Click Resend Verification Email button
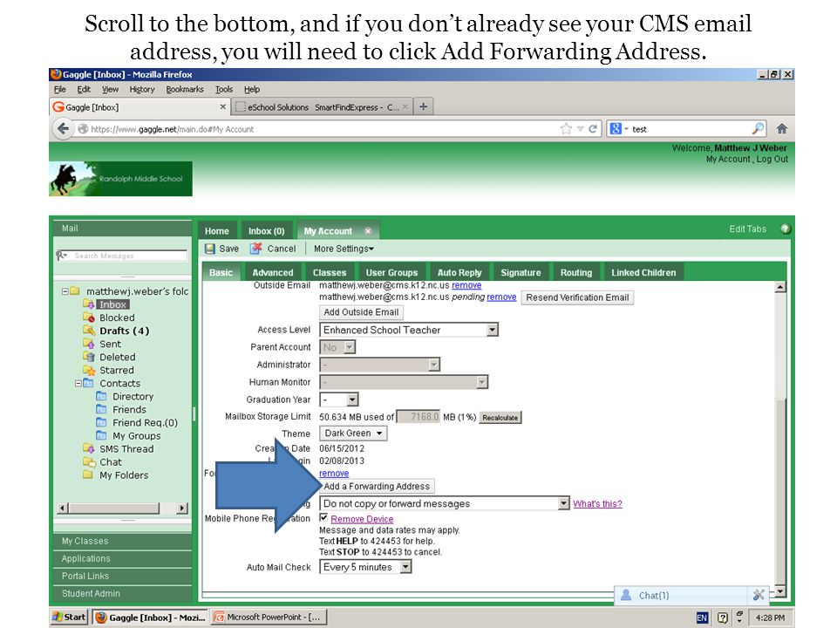The height and width of the screenshot is (628, 837). pos(577,297)
